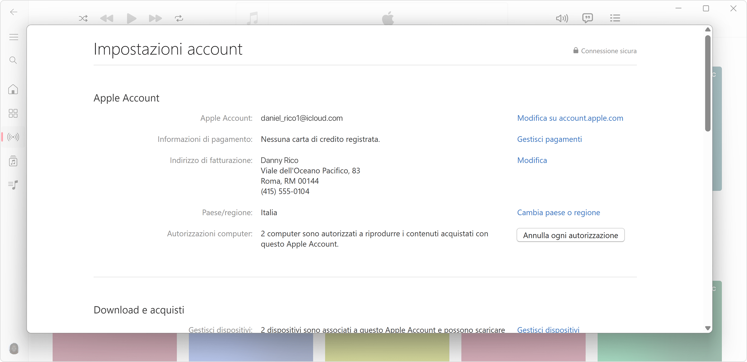Show lyrics panel
The image size is (747, 362).
(588, 18)
